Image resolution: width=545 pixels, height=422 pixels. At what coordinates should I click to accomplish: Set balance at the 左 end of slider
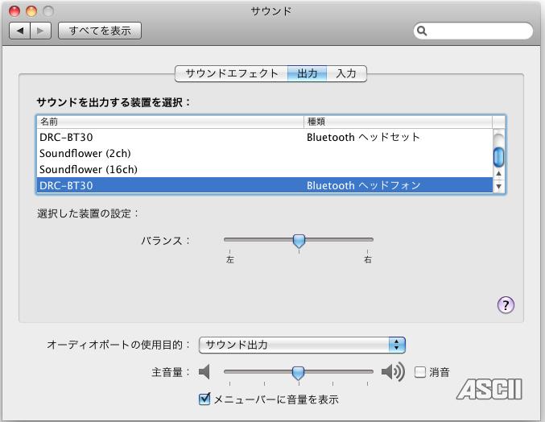229,240
